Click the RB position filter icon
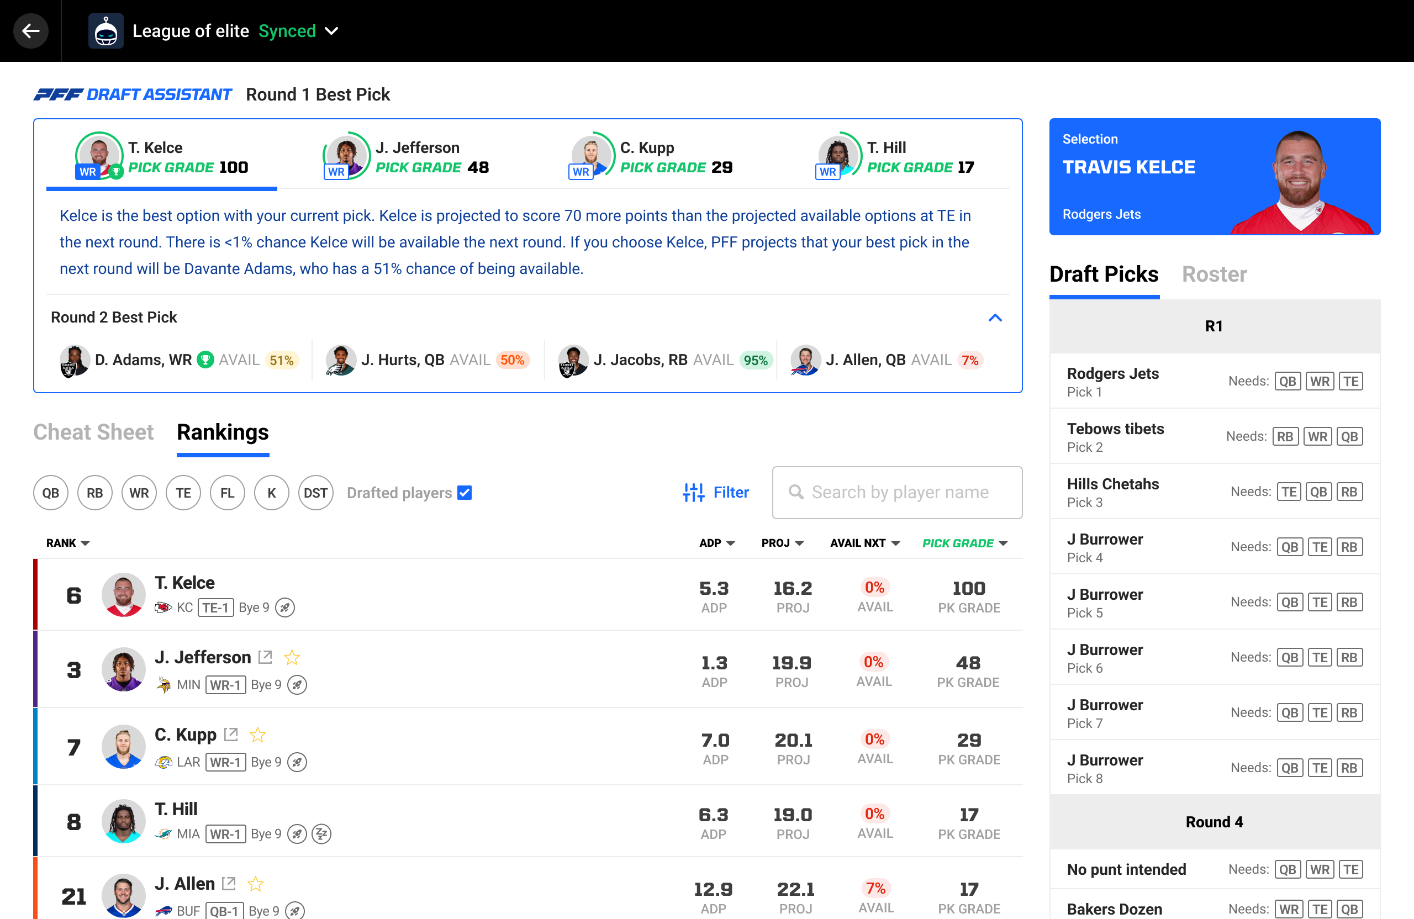Image resolution: width=1414 pixels, height=919 pixels. (94, 492)
